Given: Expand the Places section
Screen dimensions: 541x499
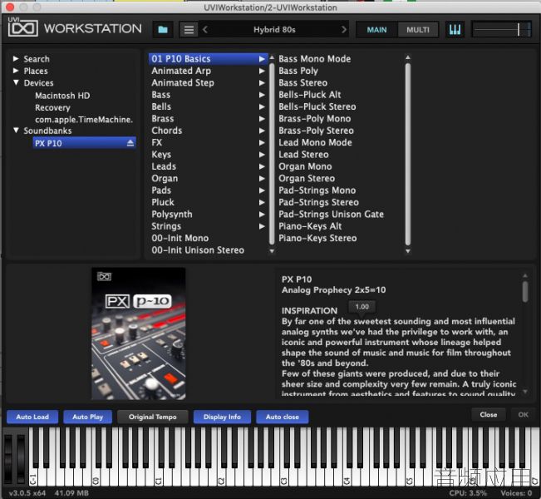Looking at the screenshot, I should tap(16, 71).
